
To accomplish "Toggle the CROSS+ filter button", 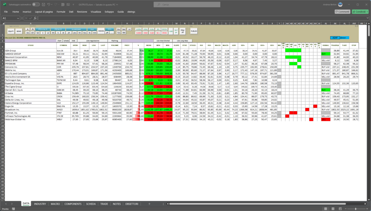I will click(x=164, y=29).
